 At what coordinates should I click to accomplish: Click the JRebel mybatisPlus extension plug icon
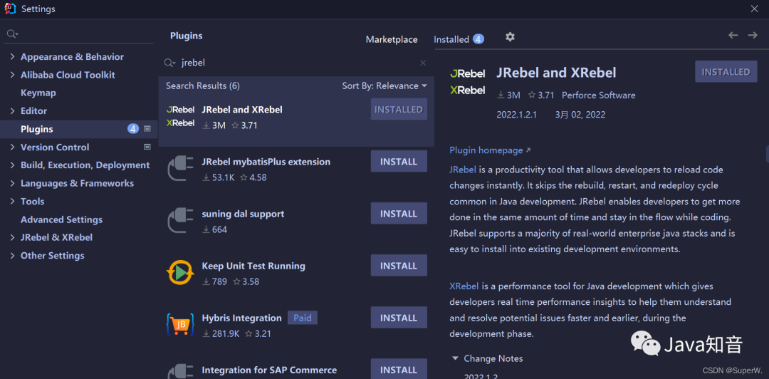pyautogui.click(x=180, y=168)
